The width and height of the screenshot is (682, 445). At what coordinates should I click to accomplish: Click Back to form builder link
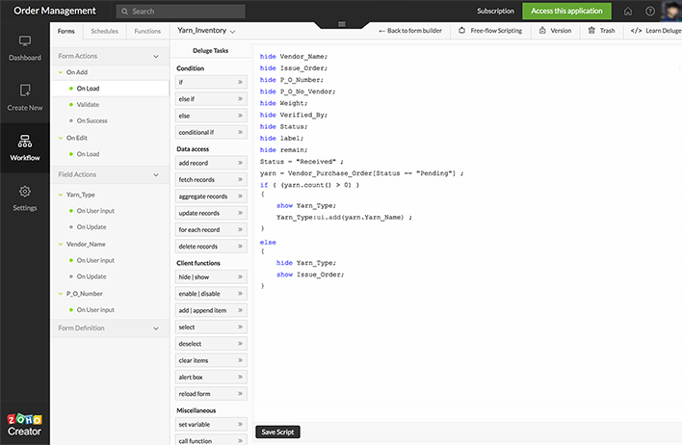pyautogui.click(x=410, y=31)
